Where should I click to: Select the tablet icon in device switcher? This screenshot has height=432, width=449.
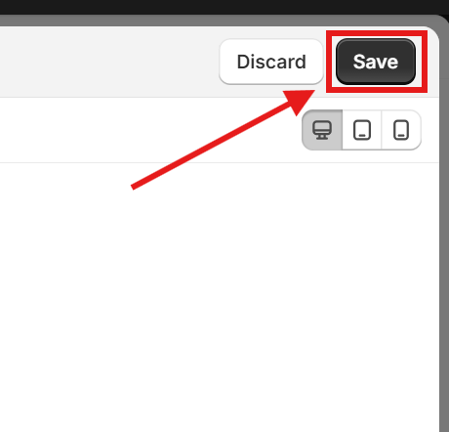point(362,130)
